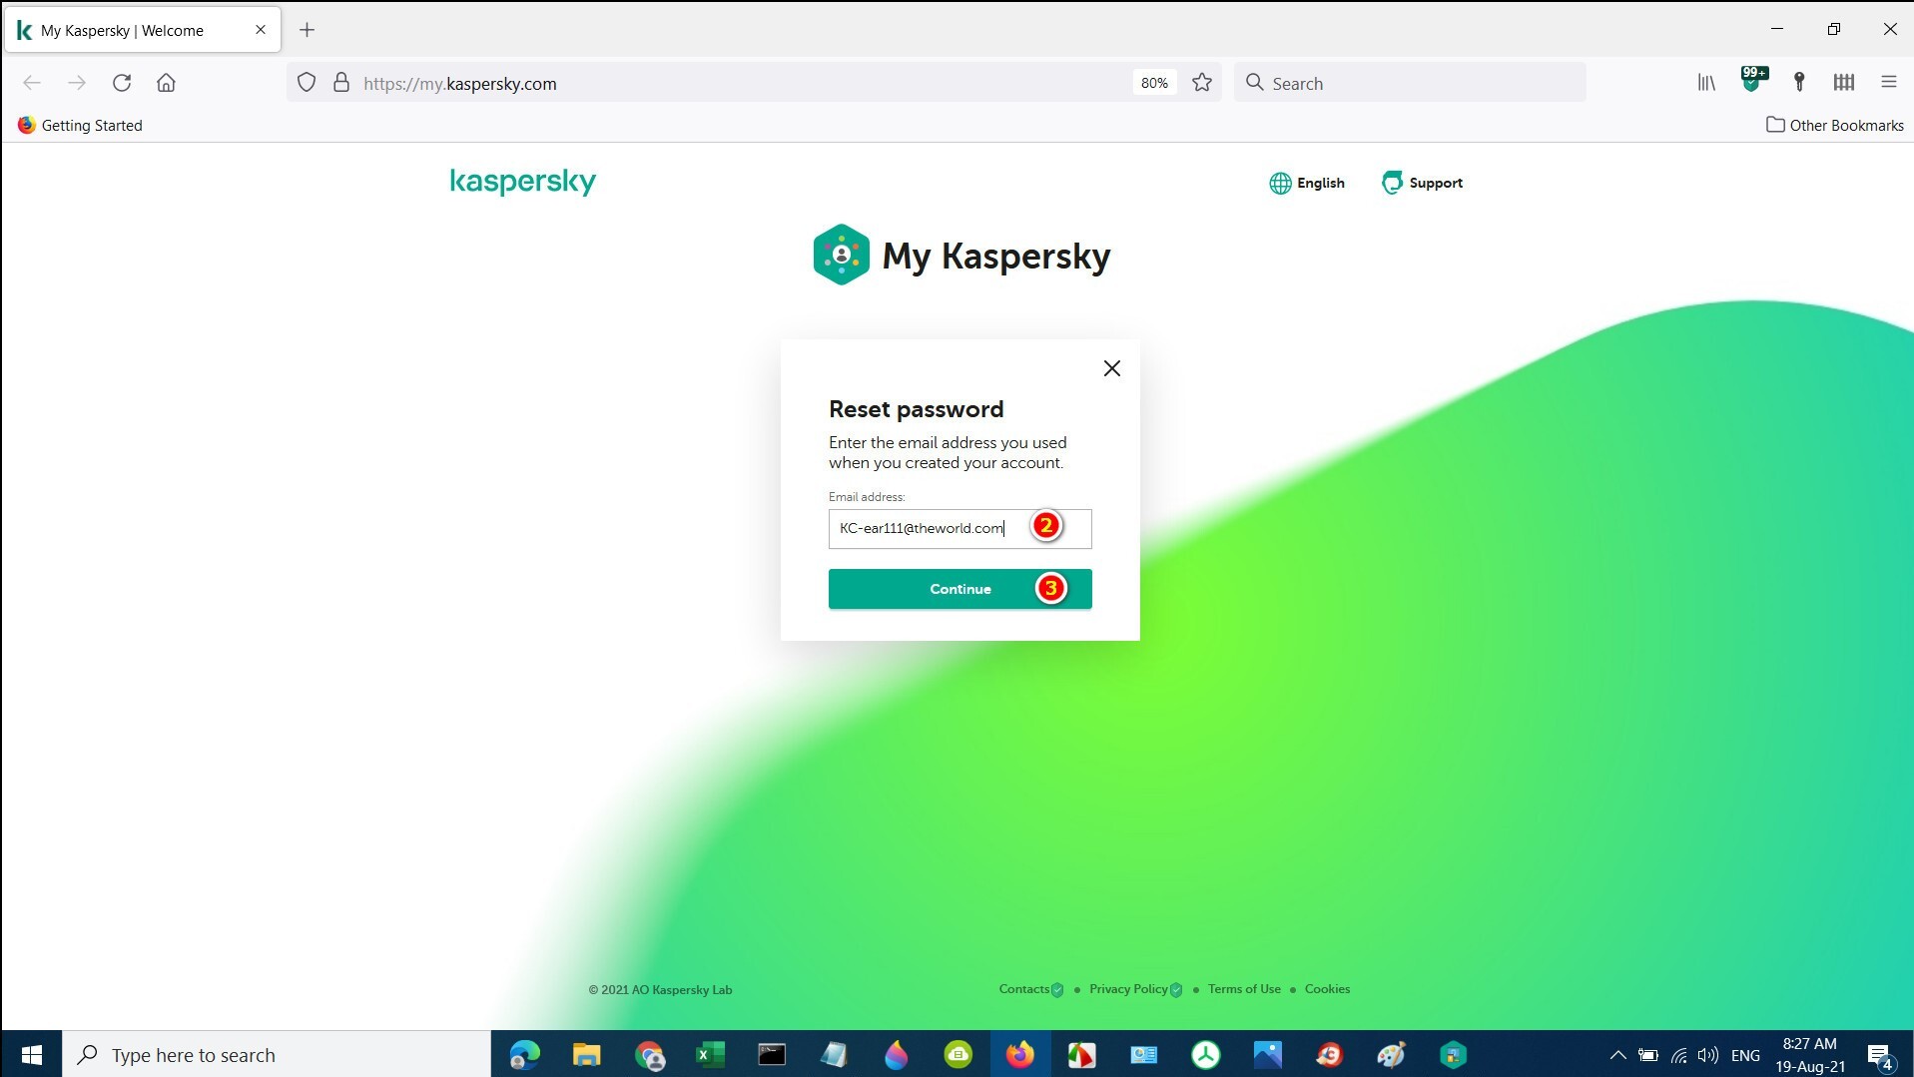Open File Explorer from the taskbar
1914x1077 pixels.
586,1055
